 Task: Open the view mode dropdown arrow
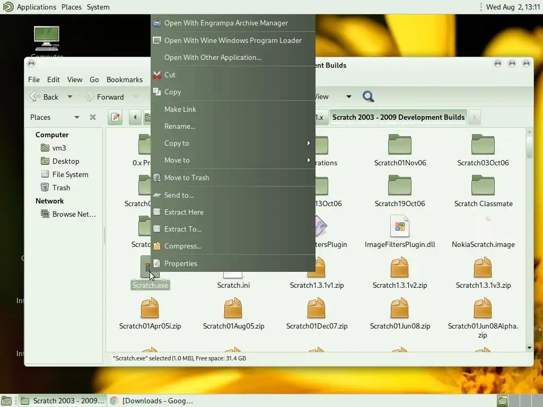click(x=349, y=96)
